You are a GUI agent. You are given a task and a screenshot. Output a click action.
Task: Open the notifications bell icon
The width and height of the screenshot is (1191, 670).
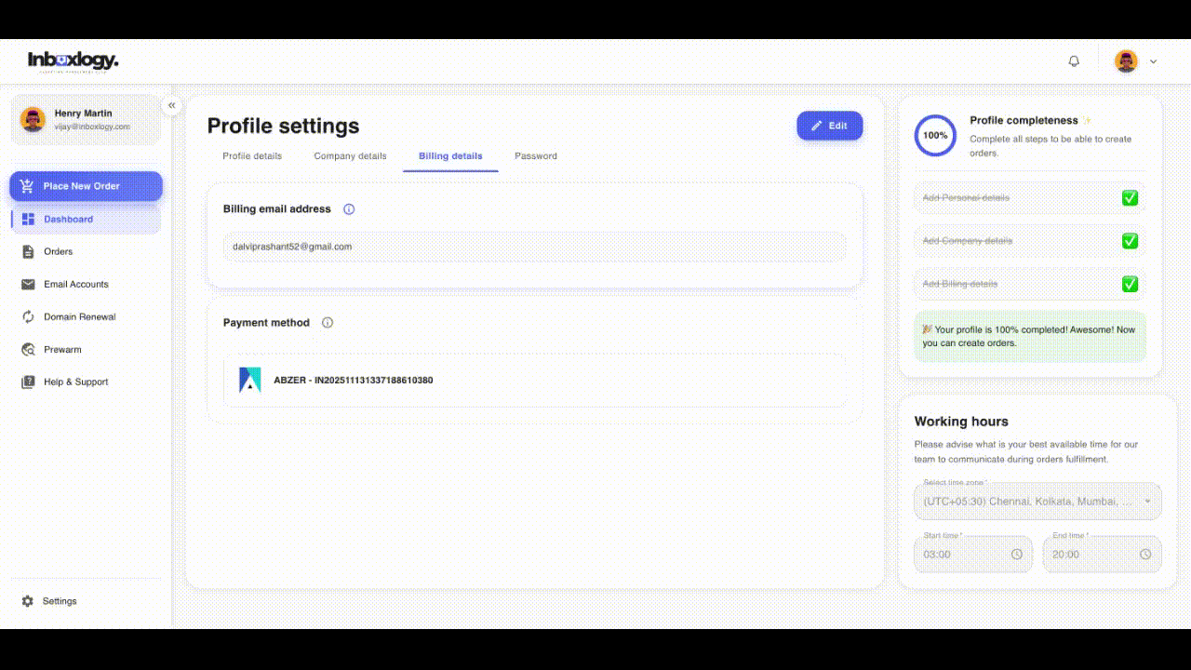point(1074,61)
